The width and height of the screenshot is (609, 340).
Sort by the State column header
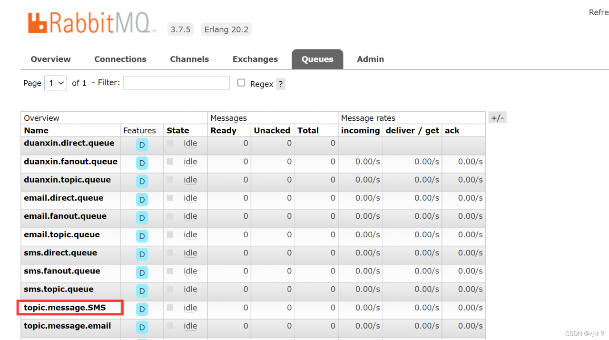pyautogui.click(x=178, y=130)
